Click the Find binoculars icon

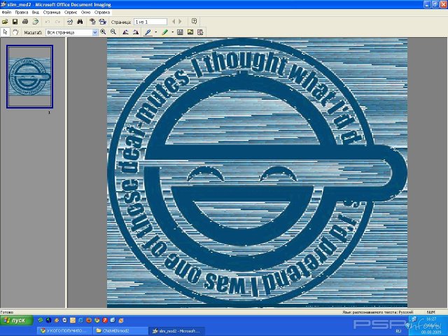(79, 22)
